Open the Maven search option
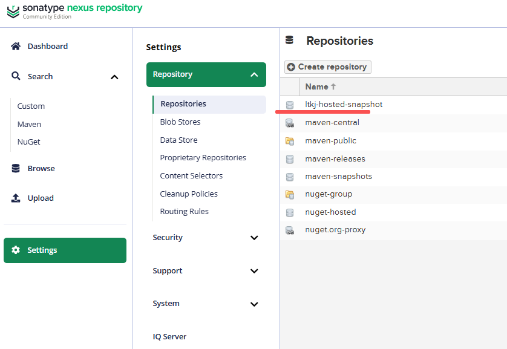Image resolution: width=507 pixels, height=349 pixels. click(29, 124)
